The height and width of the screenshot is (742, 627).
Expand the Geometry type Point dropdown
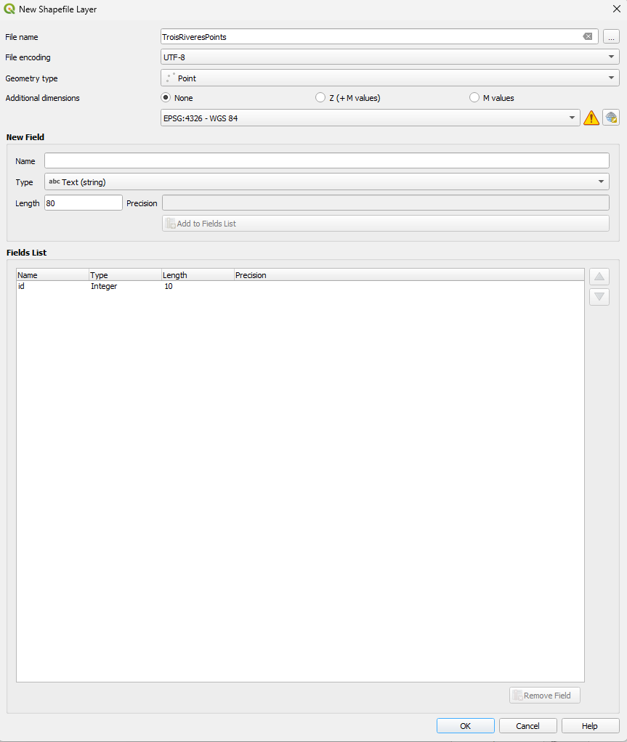tap(389, 78)
